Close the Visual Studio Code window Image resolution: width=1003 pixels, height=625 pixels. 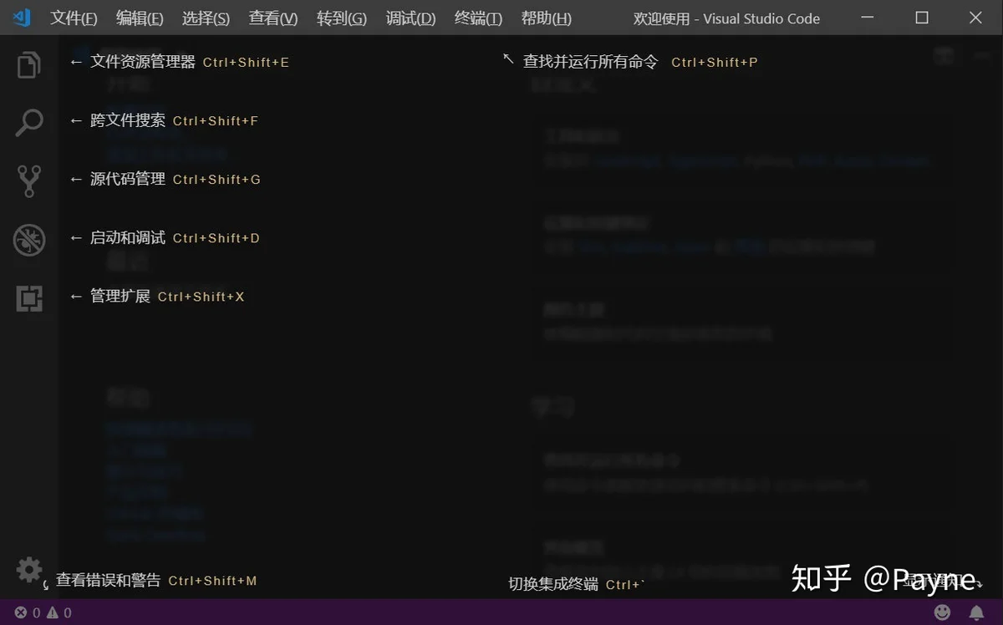[x=975, y=18]
